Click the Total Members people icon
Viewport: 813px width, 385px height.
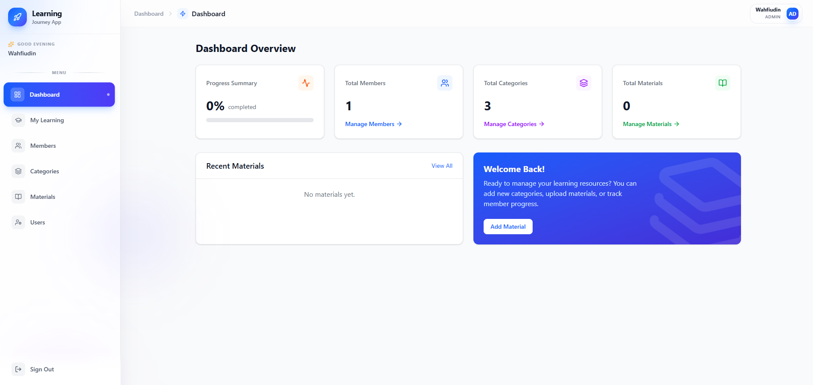[445, 83]
